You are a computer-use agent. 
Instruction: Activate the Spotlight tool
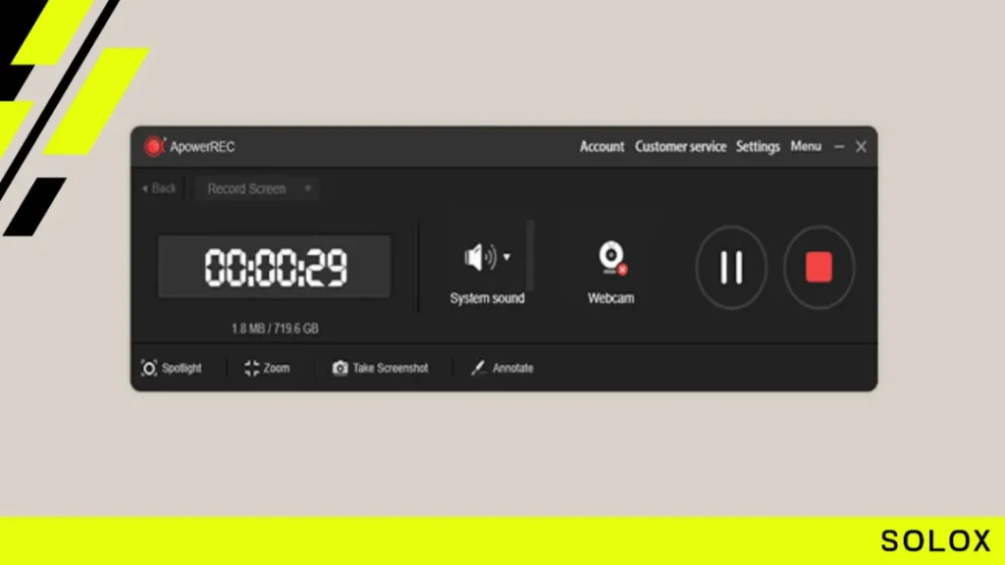coord(171,369)
